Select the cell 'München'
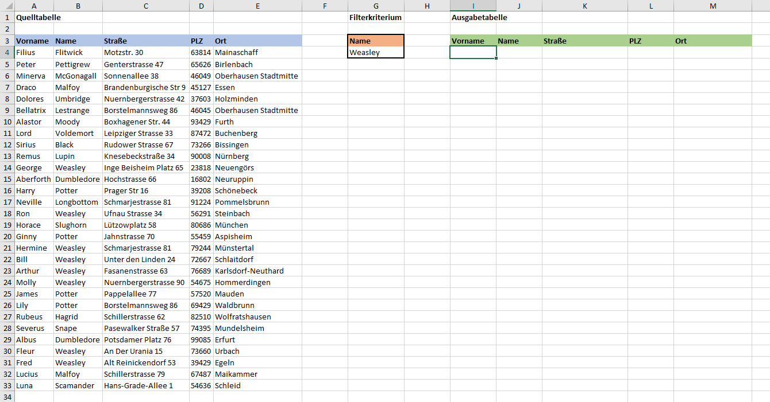770x402 pixels. pyautogui.click(x=257, y=225)
